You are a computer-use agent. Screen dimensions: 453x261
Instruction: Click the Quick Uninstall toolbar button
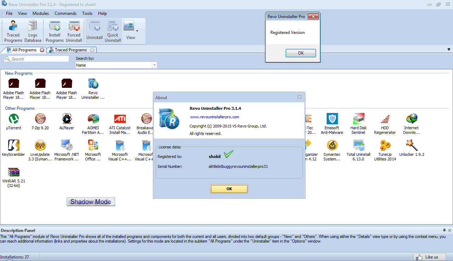click(x=113, y=32)
